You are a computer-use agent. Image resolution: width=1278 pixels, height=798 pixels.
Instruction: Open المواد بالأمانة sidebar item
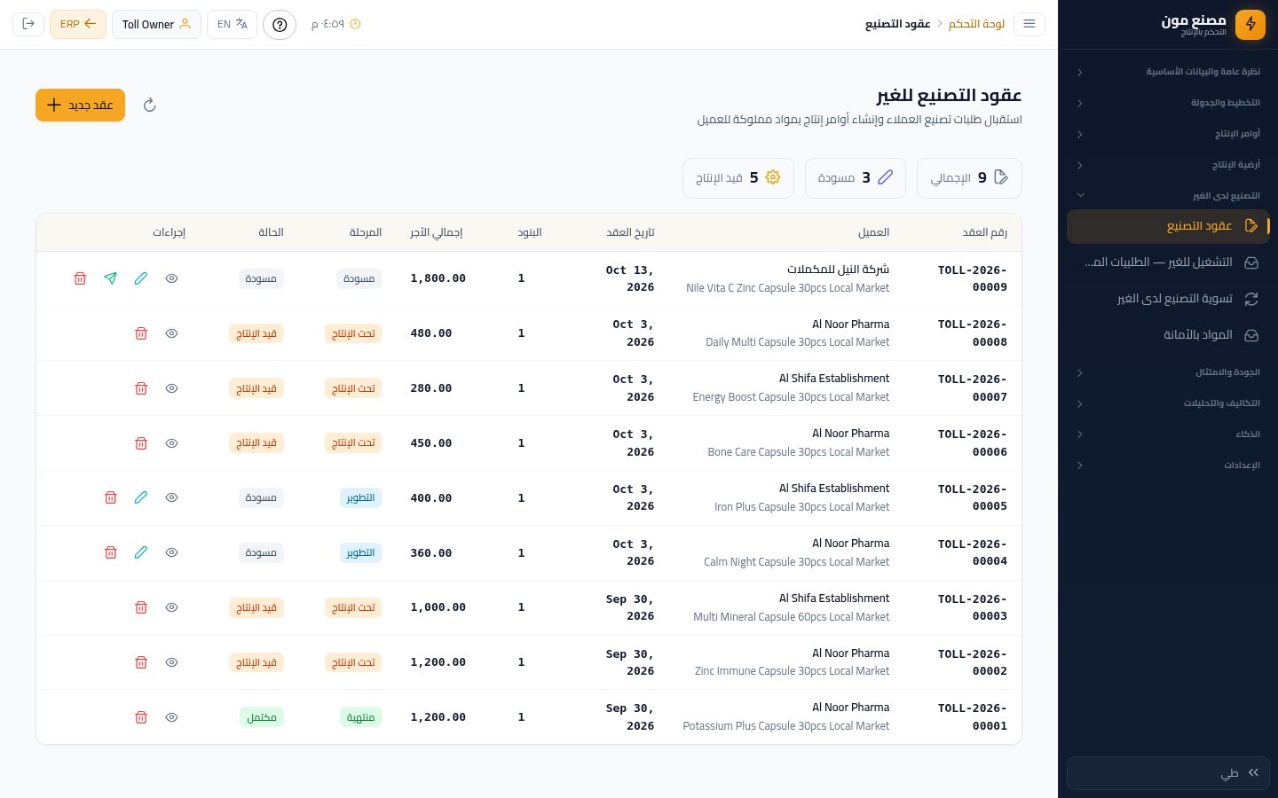click(x=1168, y=335)
